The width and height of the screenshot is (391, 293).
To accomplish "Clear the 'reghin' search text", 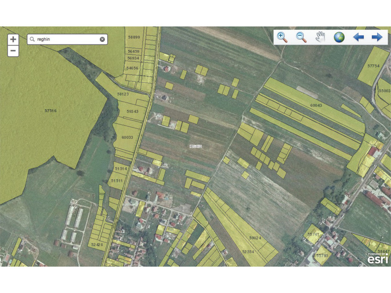I will click(x=102, y=40).
